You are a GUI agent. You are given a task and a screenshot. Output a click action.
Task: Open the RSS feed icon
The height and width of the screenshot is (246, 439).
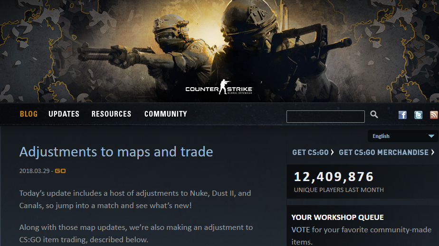434,115
